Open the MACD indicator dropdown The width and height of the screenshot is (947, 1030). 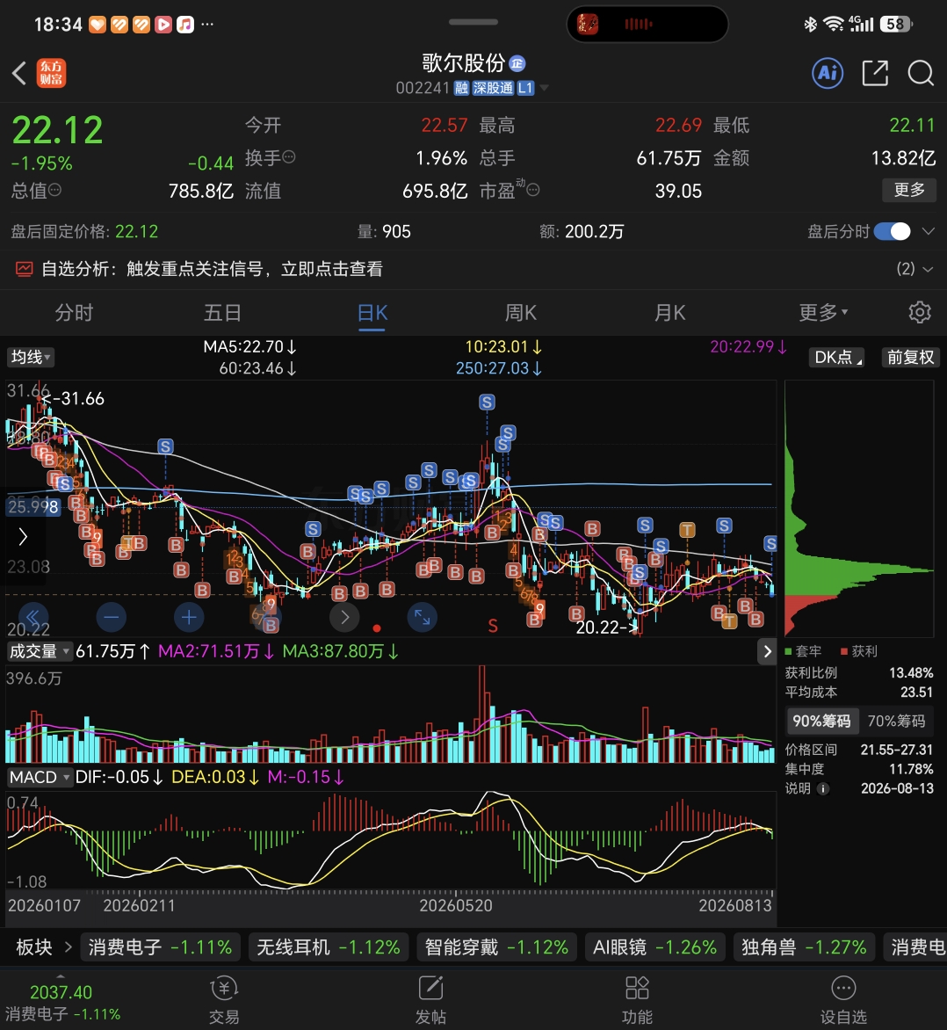(x=39, y=777)
